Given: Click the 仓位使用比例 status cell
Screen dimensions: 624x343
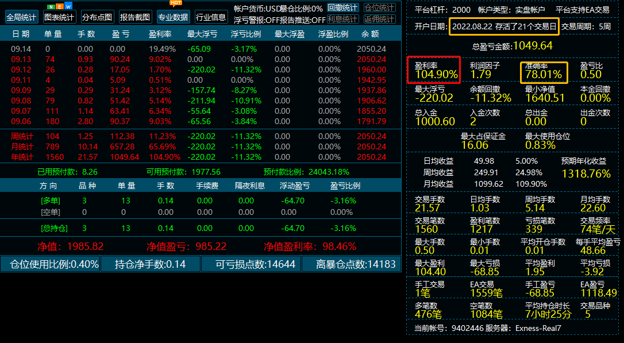Looking at the screenshot, I should point(50,264).
